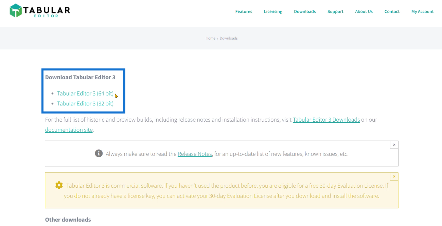Image resolution: width=442 pixels, height=226 pixels.
Task: Click the Other downloads heading
Action: pyautogui.click(x=68, y=220)
